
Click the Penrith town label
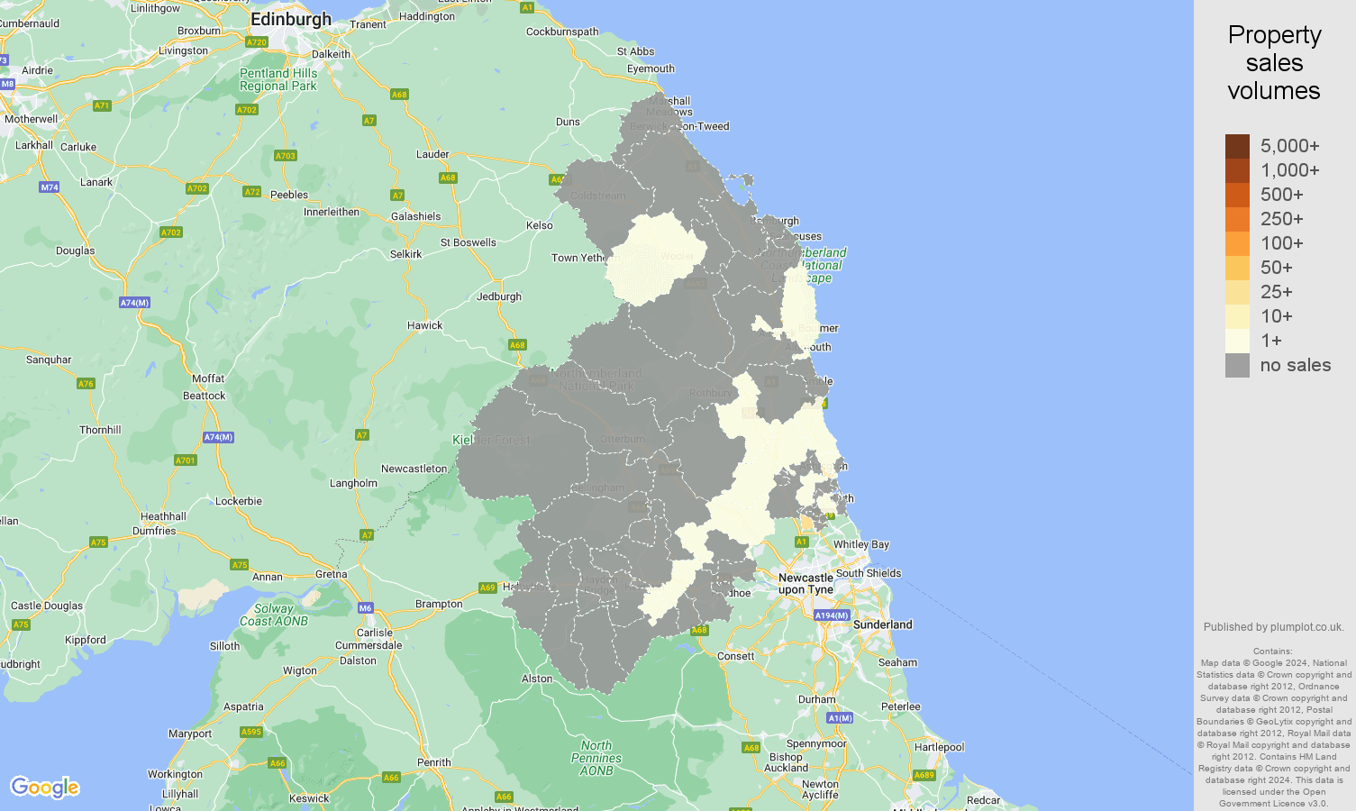tap(434, 762)
